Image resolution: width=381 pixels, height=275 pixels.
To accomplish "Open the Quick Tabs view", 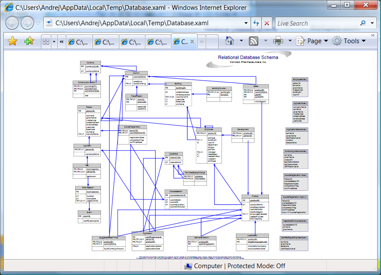I will pyautogui.click(x=46, y=41).
